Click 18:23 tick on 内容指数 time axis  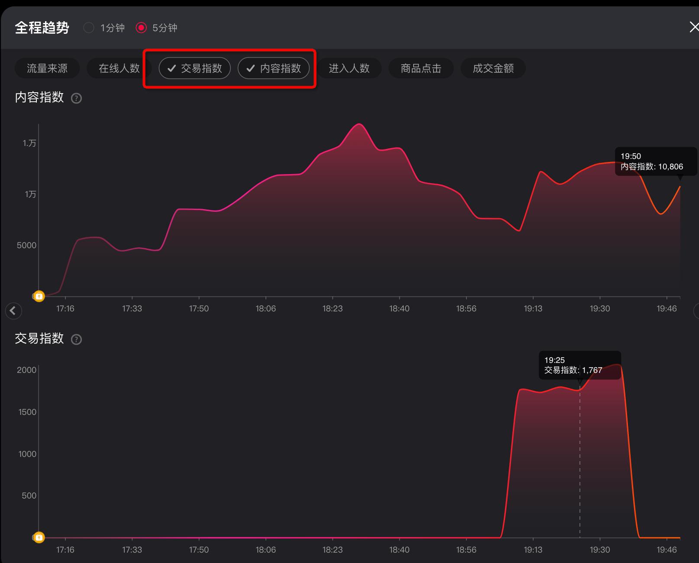tap(332, 308)
